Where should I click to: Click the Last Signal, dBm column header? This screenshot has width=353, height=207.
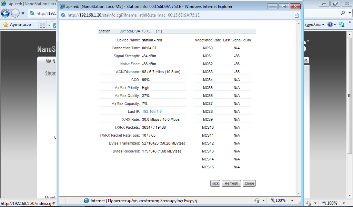237,40
